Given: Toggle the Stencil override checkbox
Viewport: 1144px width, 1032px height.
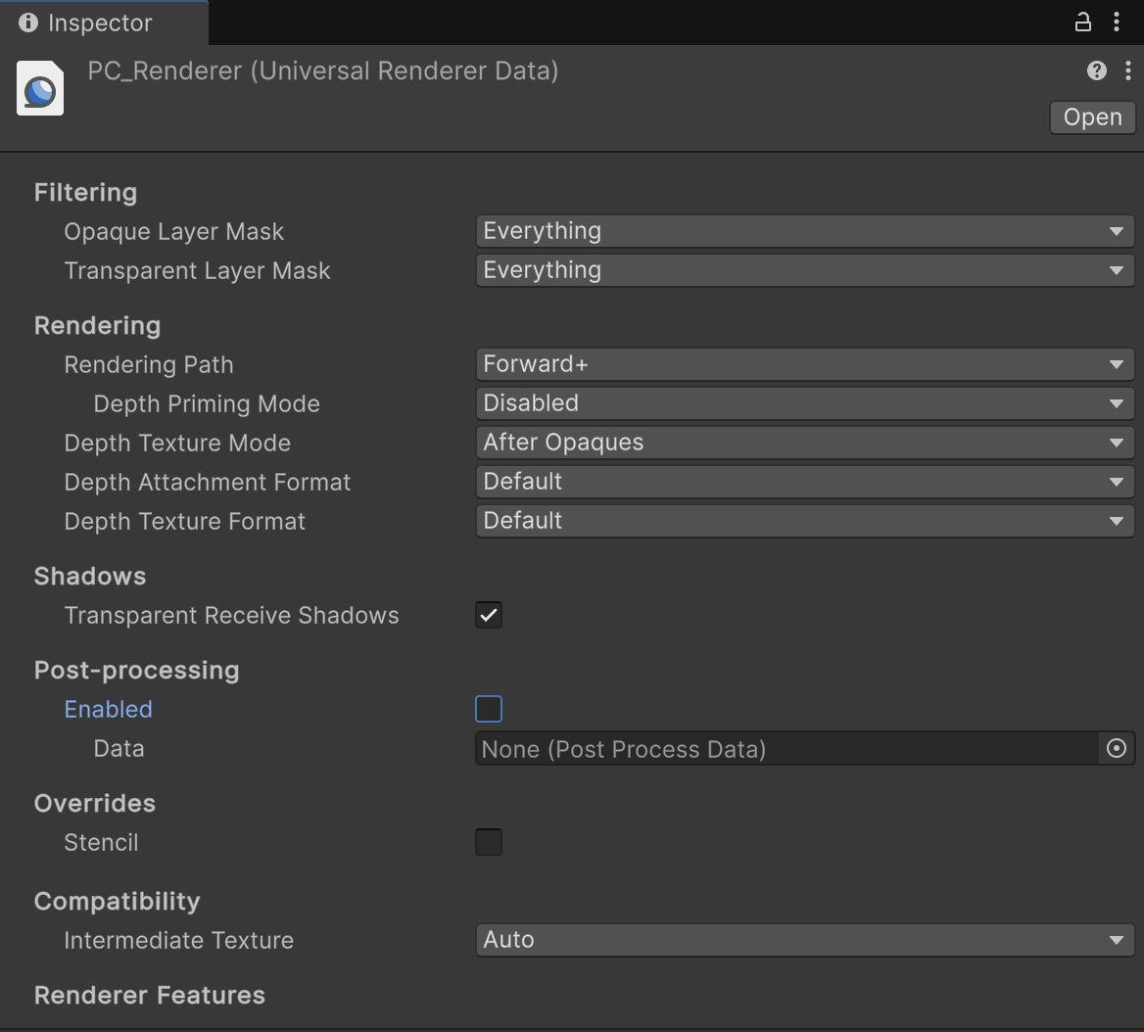Looking at the screenshot, I should point(488,841).
